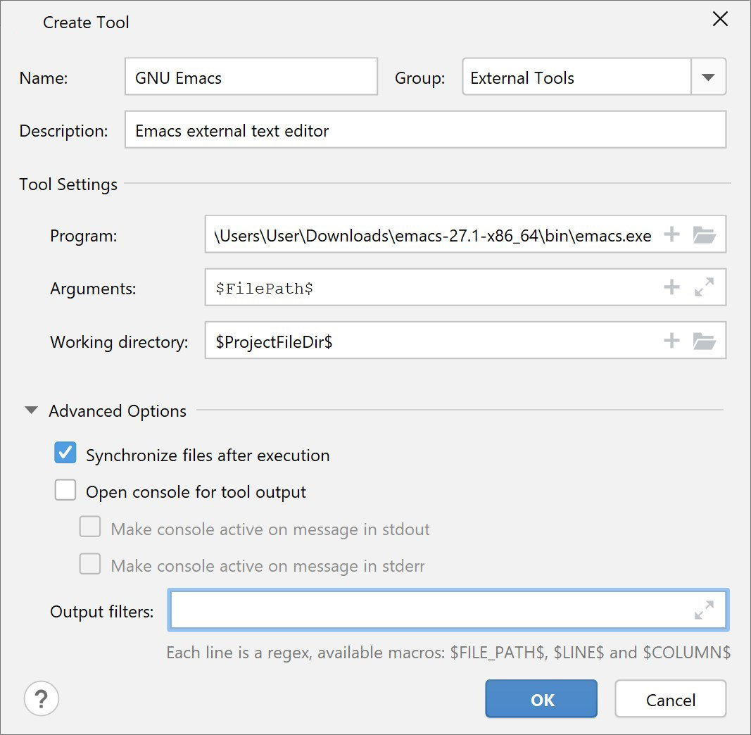Toggle Make console active on message in stdout
The width and height of the screenshot is (751, 735).
tap(90, 527)
